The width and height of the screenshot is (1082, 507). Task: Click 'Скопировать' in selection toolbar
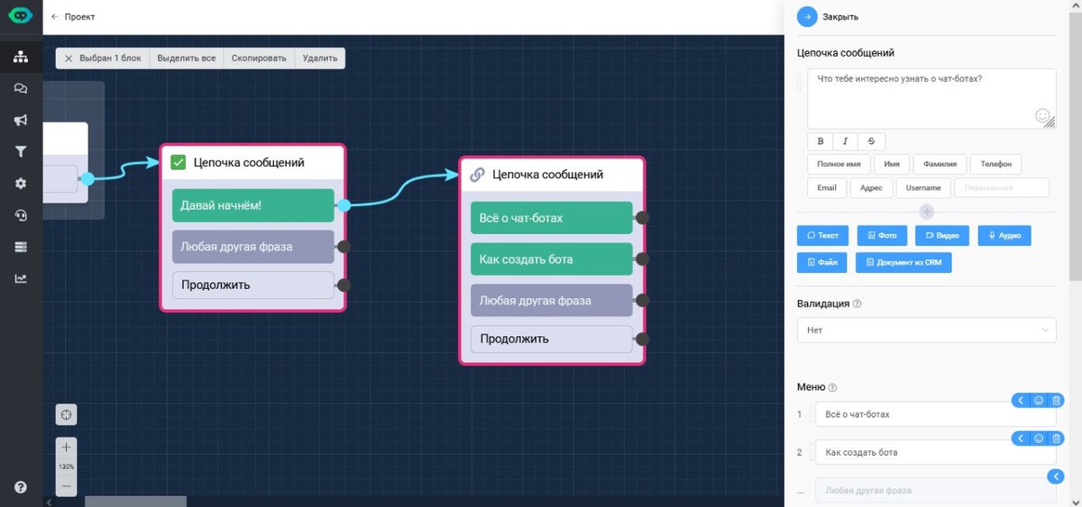(259, 59)
